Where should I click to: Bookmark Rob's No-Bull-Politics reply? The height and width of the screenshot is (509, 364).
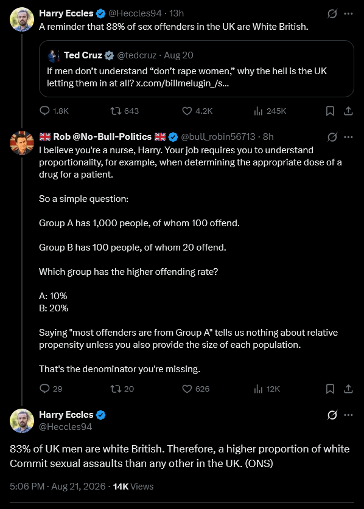pos(330,389)
